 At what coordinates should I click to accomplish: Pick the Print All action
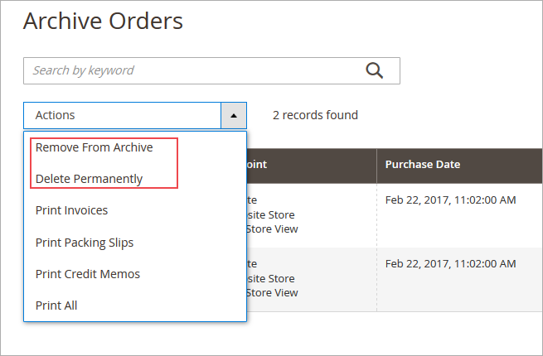coord(56,305)
